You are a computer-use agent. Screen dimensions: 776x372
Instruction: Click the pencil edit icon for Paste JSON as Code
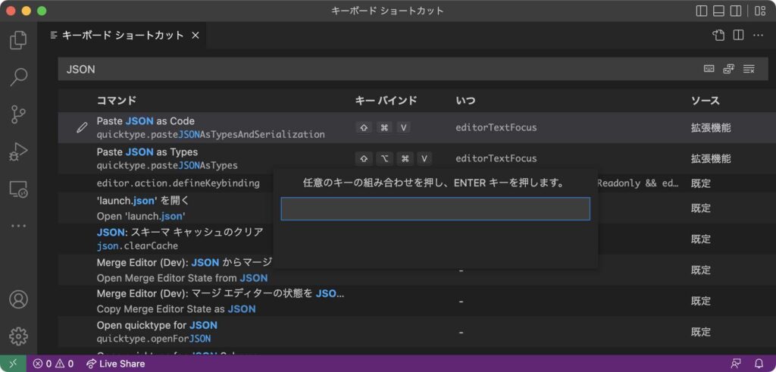click(82, 128)
